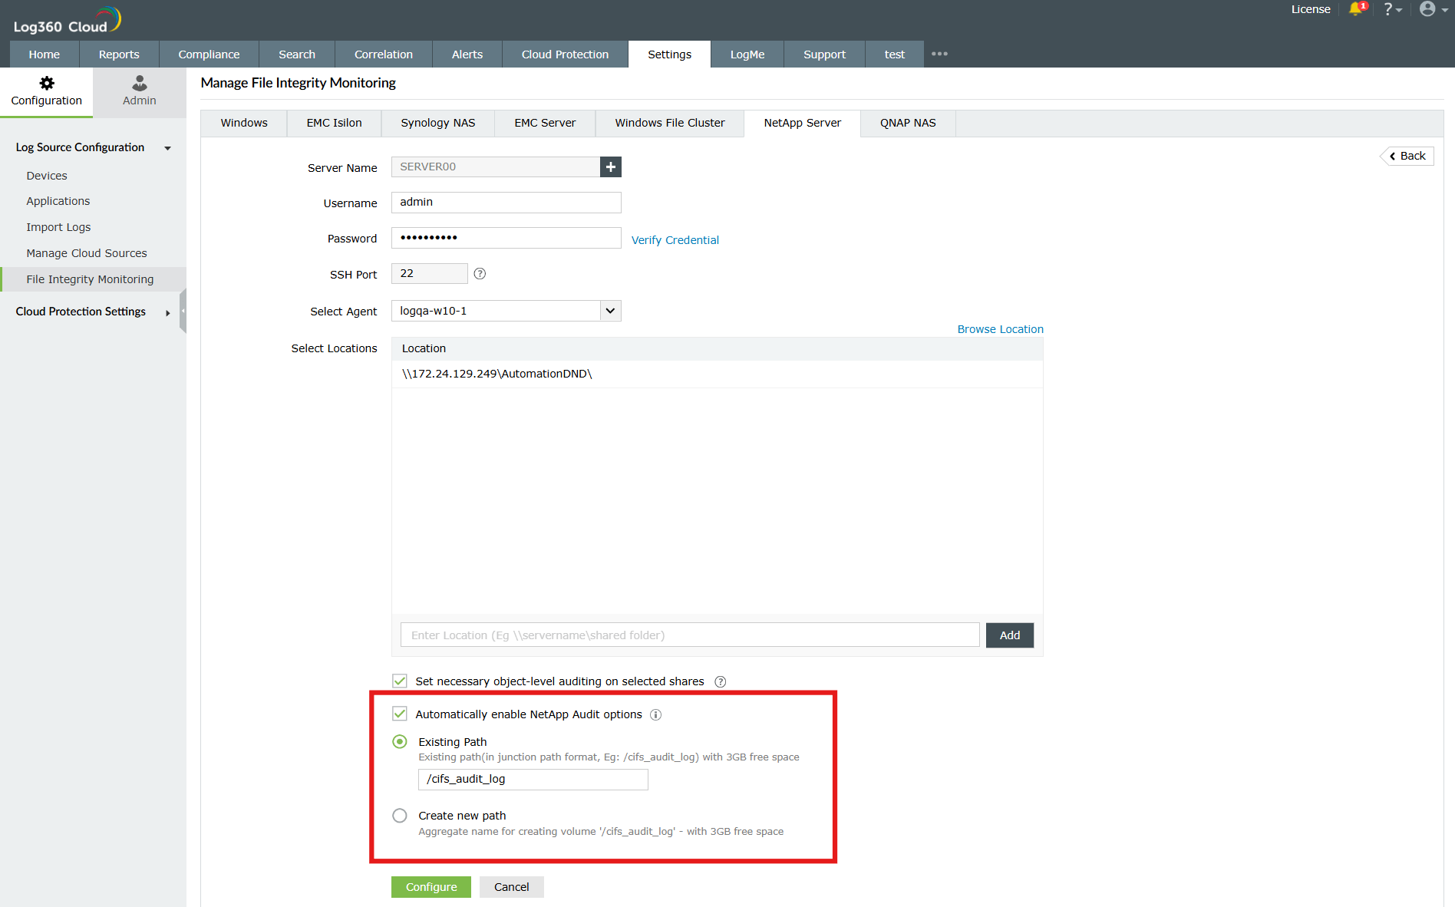The width and height of the screenshot is (1455, 907).
Task: View info icon beside NetApp Audit options
Action: 656,714
